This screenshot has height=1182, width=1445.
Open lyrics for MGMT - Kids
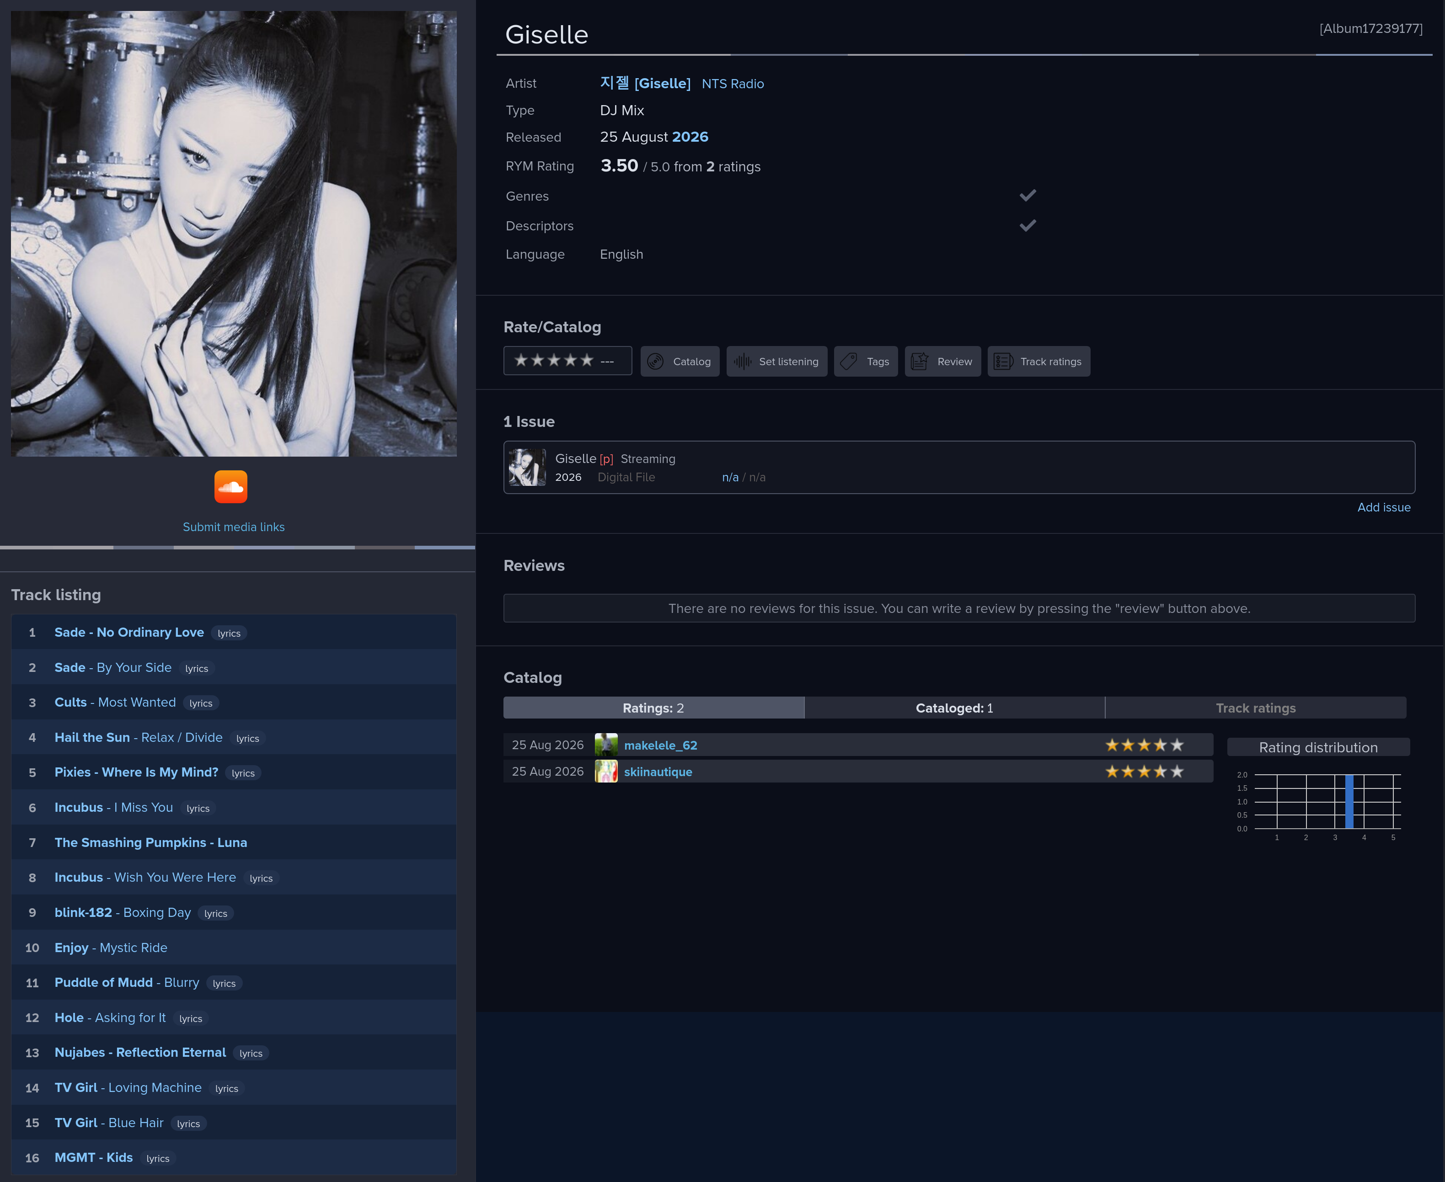pyautogui.click(x=158, y=1158)
